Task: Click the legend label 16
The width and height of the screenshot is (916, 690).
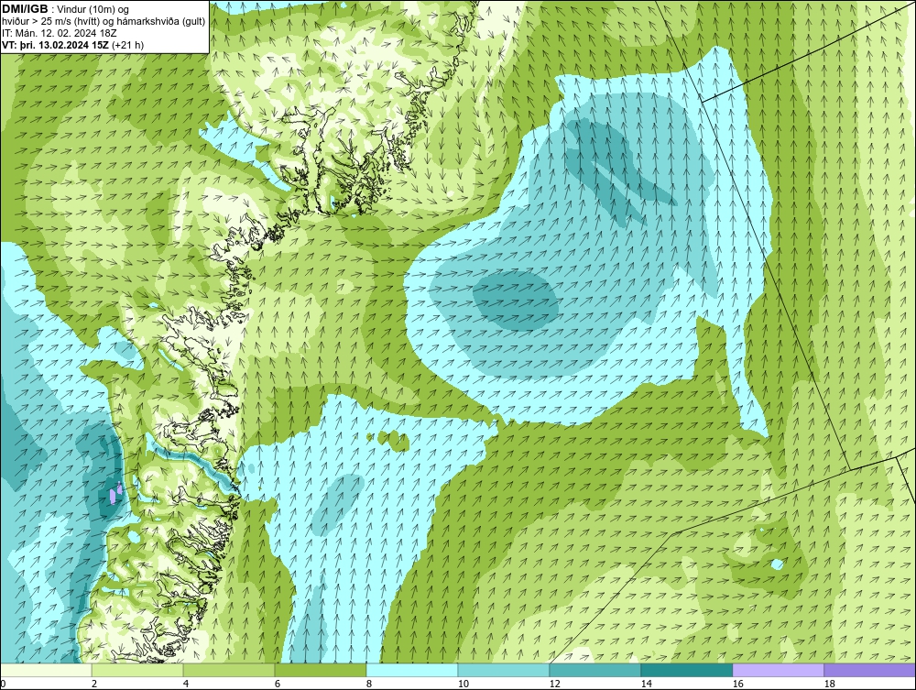Action: coord(737,684)
